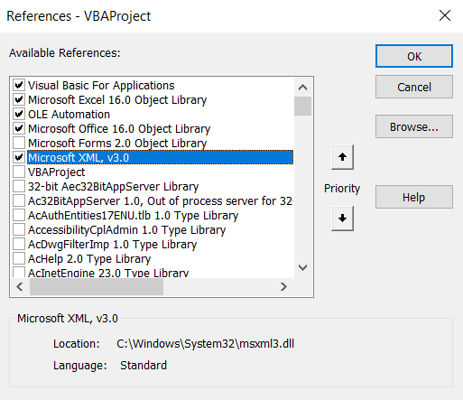Click the Cancel button

(414, 87)
